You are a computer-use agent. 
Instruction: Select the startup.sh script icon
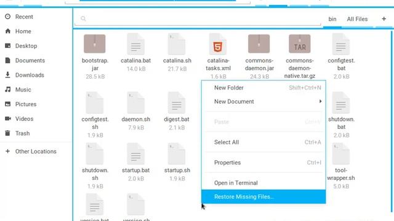pyautogui.click(x=177, y=154)
